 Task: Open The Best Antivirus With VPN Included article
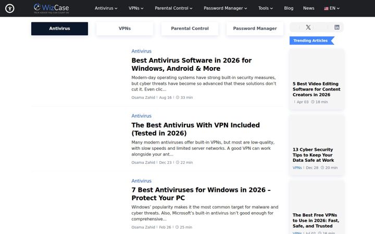point(195,129)
